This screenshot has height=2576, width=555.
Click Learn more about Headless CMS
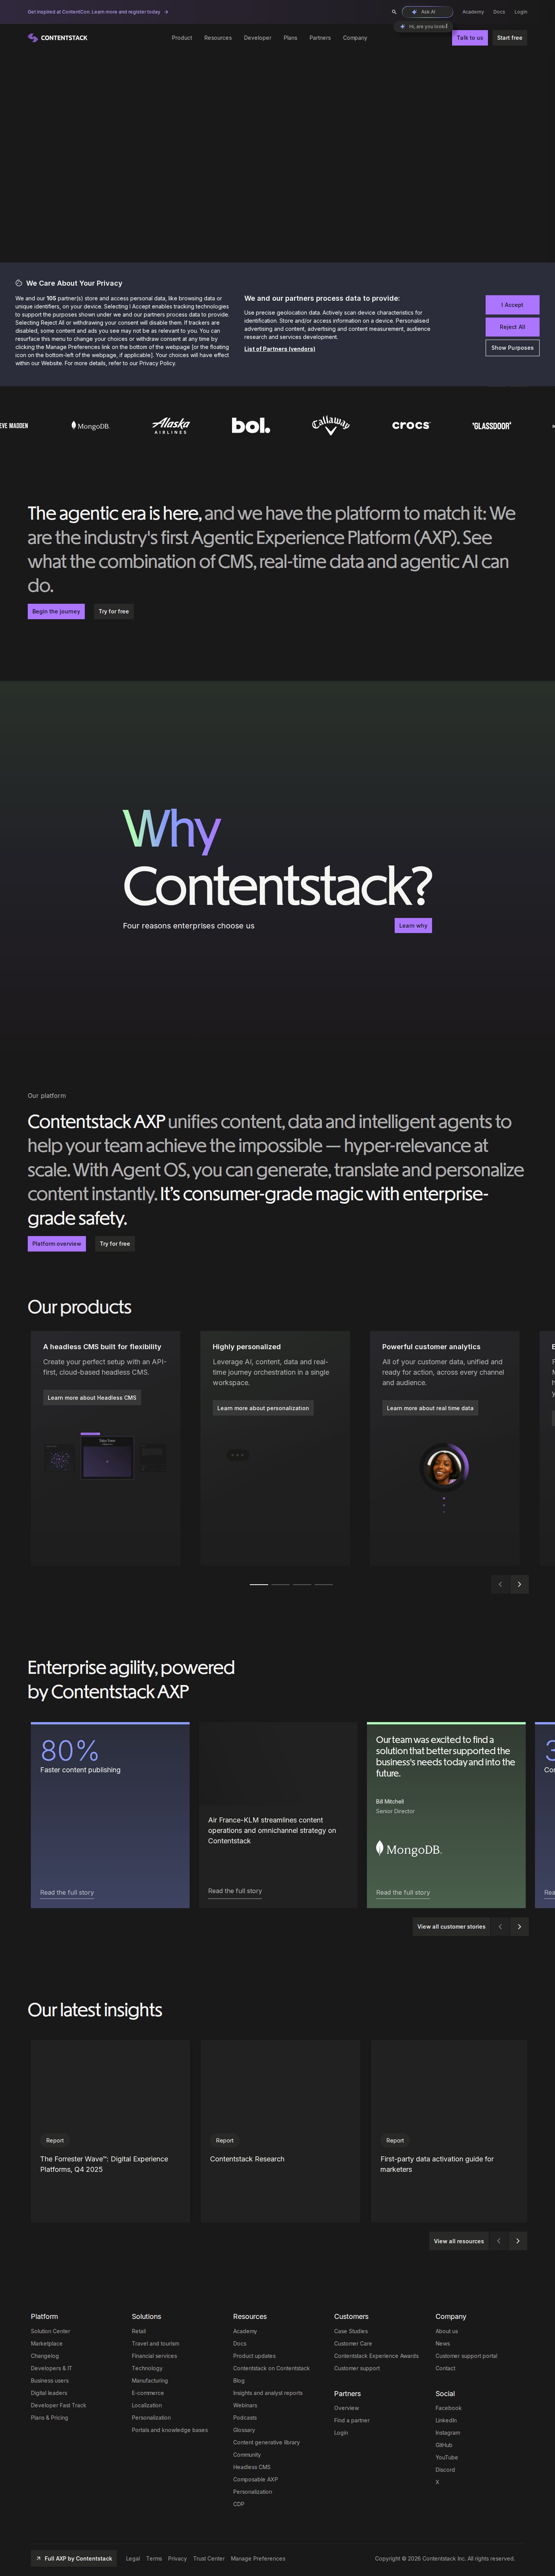click(92, 1398)
